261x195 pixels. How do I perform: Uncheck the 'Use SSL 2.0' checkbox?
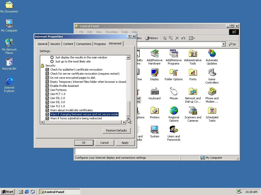47,98
